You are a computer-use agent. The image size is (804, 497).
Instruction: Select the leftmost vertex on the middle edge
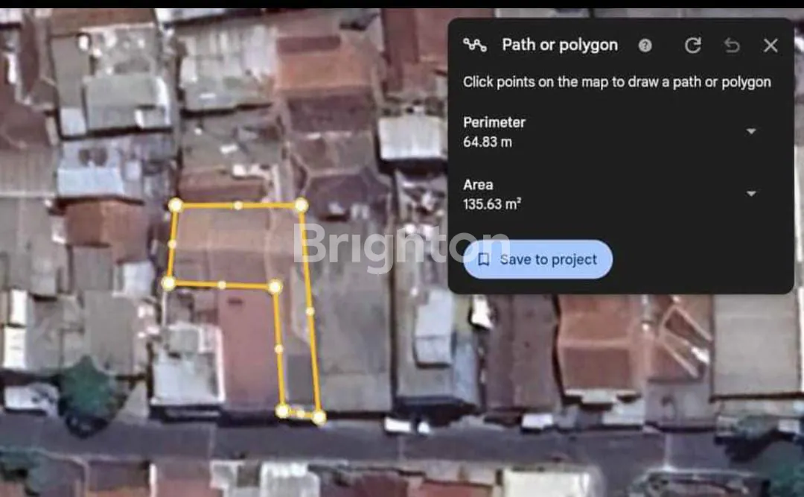(x=169, y=283)
